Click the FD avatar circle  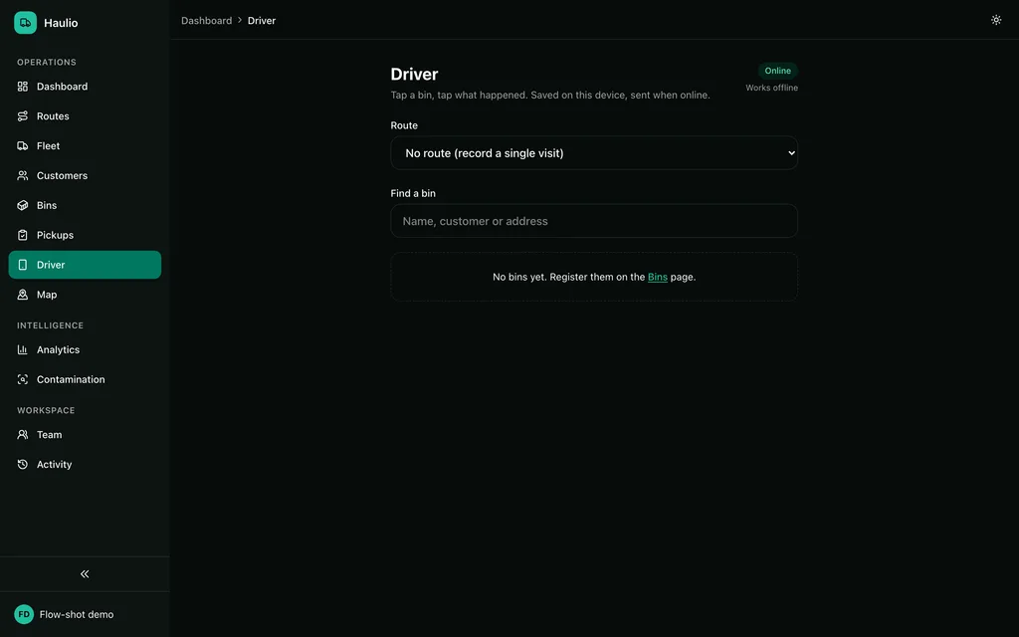pos(24,614)
